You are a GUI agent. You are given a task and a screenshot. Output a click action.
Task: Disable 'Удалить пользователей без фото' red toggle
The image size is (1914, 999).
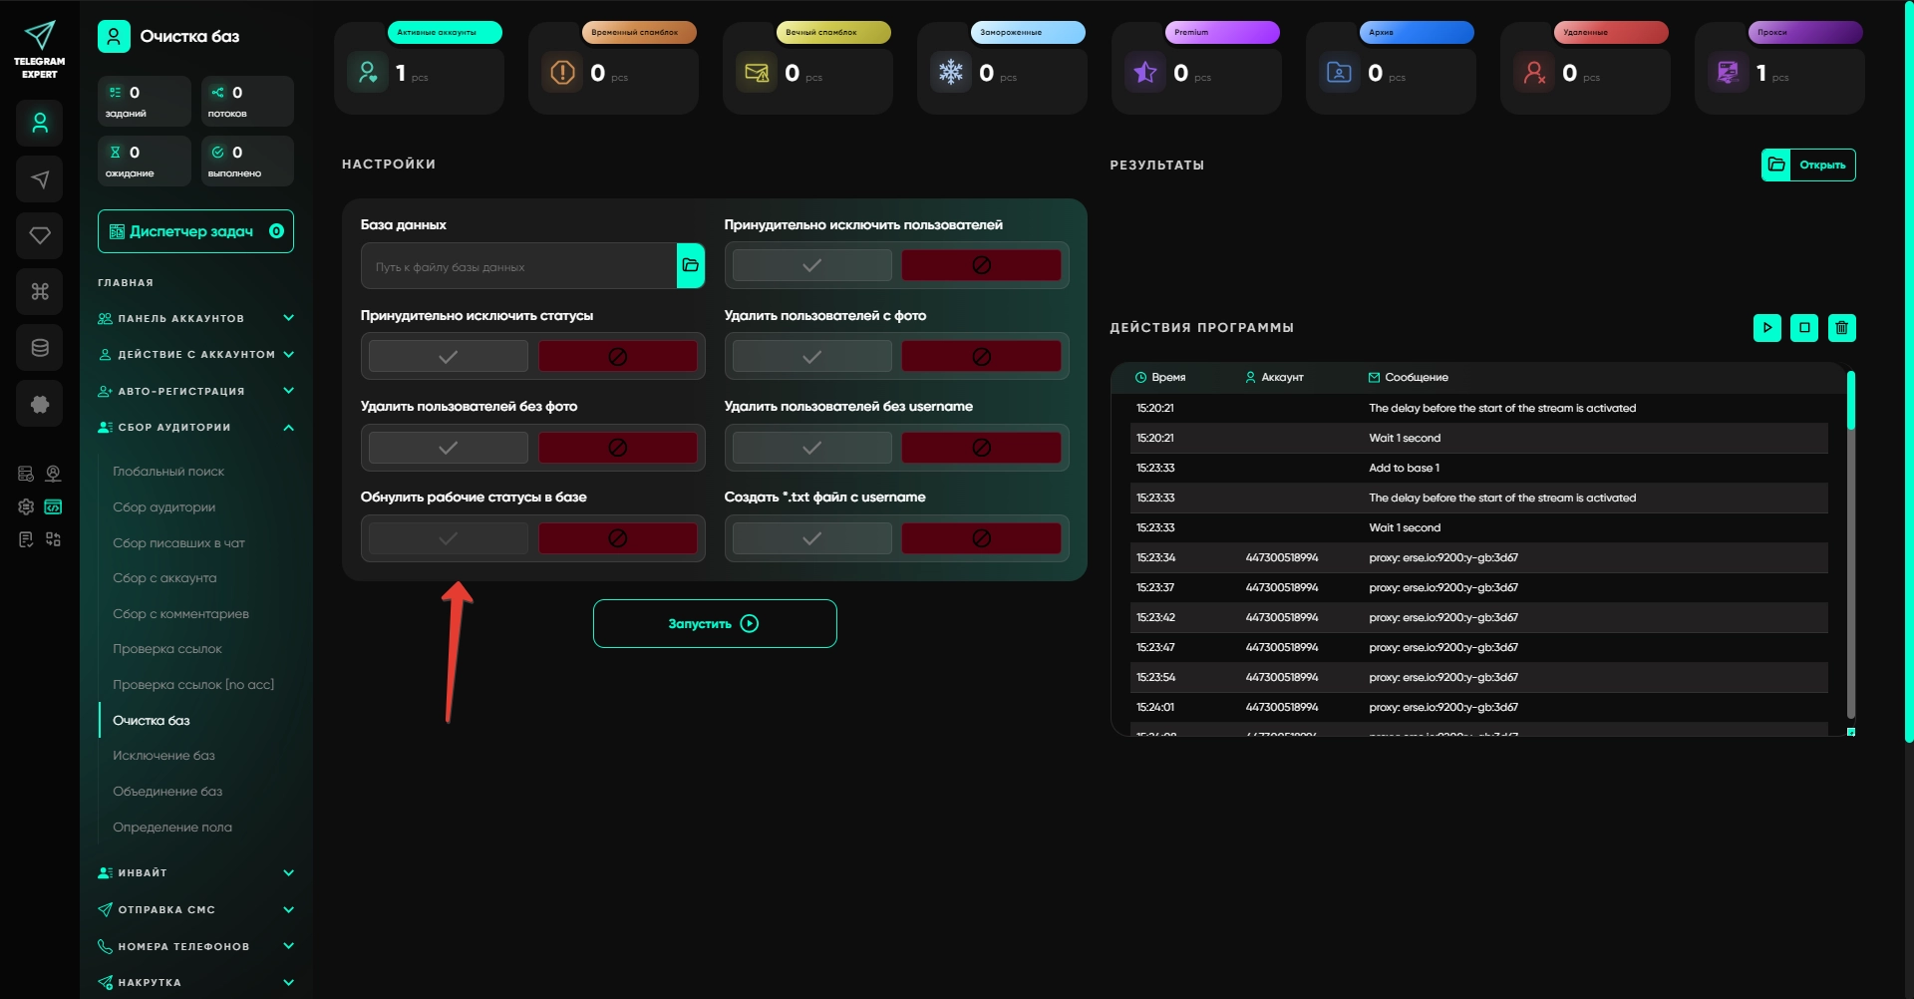(x=618, y=448)
